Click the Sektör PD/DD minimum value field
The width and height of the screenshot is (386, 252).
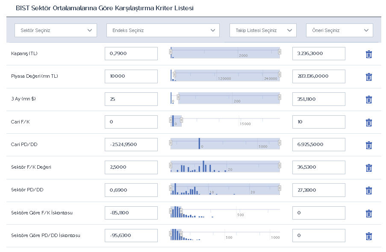pyautogui.click(x=131, y=190)
